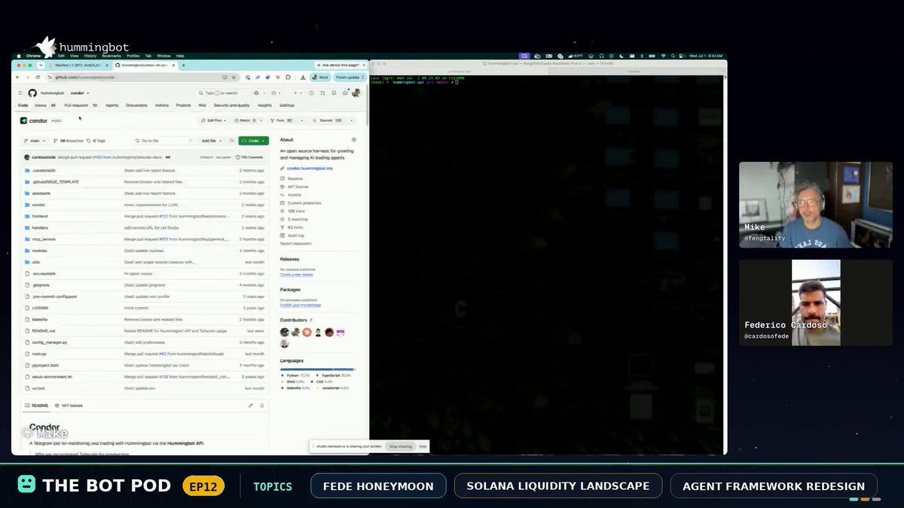Open the Actions repository tab
This screenshot has width=904, height=508.
162,105
